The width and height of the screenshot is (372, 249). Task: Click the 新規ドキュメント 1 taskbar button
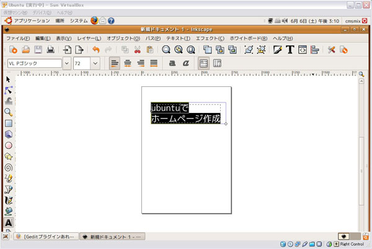[112, 237]
